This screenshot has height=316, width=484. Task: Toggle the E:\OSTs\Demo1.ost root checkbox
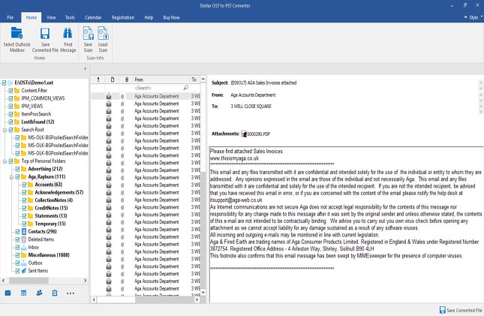[x=4, y=83]
